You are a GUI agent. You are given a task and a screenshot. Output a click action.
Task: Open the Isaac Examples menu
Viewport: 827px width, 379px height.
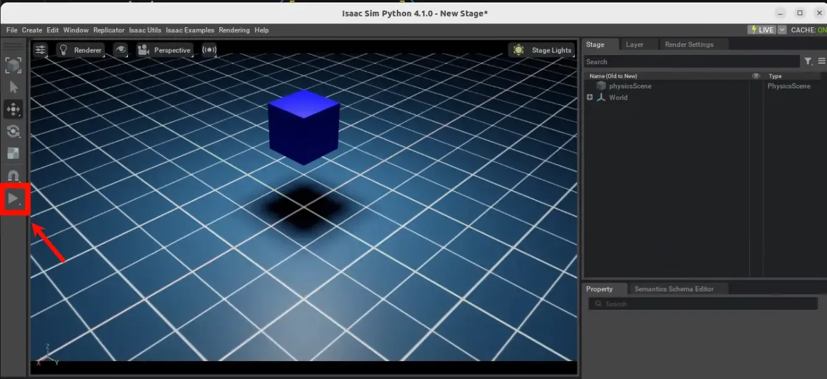click(190, 30)
